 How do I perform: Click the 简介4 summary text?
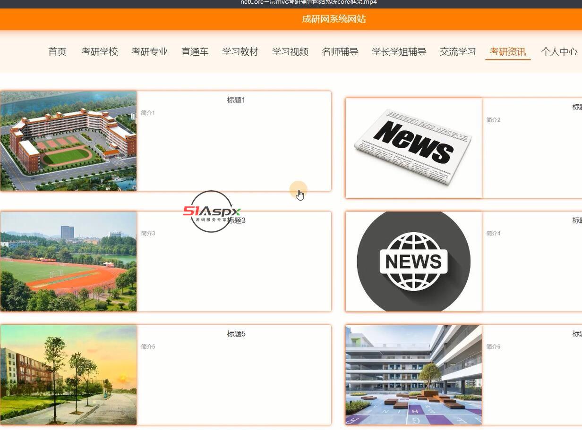[493, 233]
